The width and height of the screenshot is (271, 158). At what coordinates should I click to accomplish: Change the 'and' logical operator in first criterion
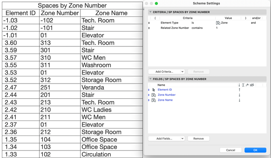[253, 23]
